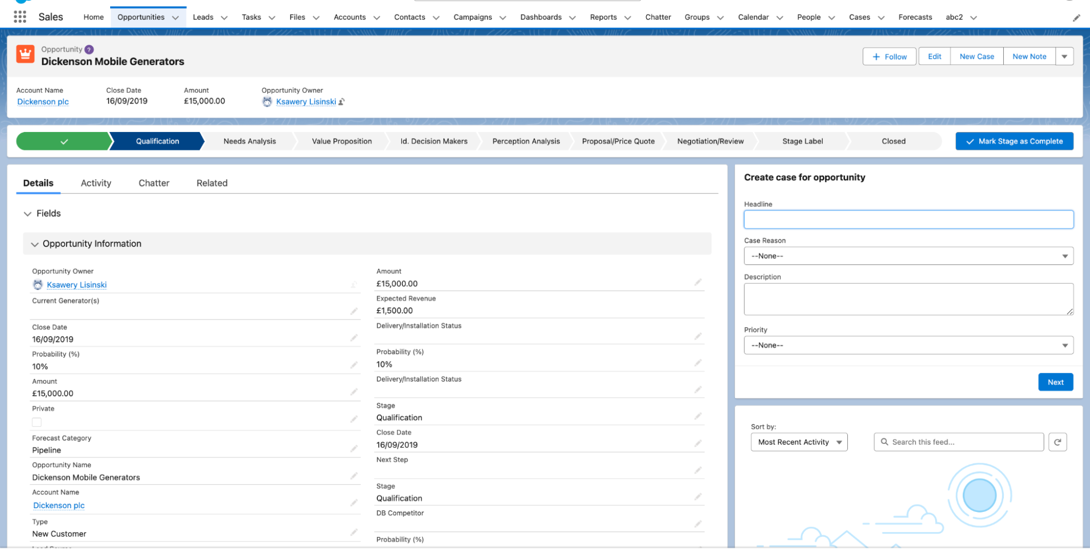Click the Negotiation/Review path stage
Screen dimensions: 1090x549
click(x=710, y=141)
